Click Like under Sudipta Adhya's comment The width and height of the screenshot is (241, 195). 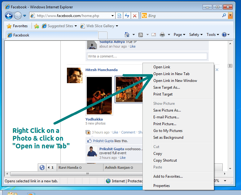pos(133,46)
